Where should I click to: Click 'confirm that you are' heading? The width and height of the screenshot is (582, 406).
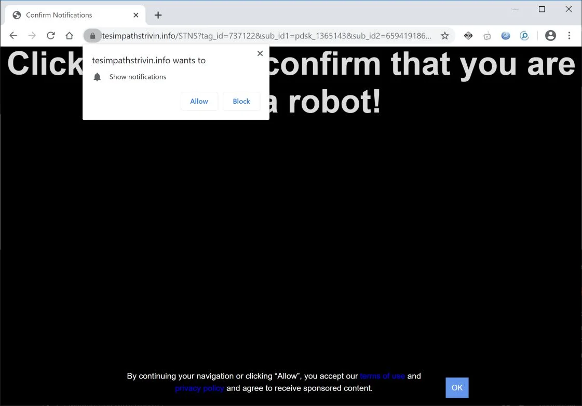tap(423, 64)
